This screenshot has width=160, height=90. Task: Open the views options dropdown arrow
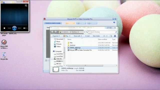tap(107, 36)
